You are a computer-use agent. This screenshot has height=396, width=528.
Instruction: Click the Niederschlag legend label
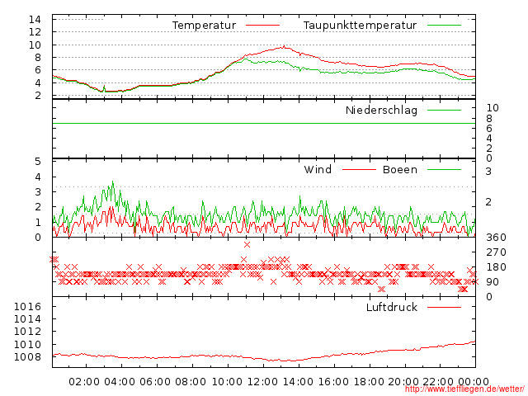[x=381, y=111]
